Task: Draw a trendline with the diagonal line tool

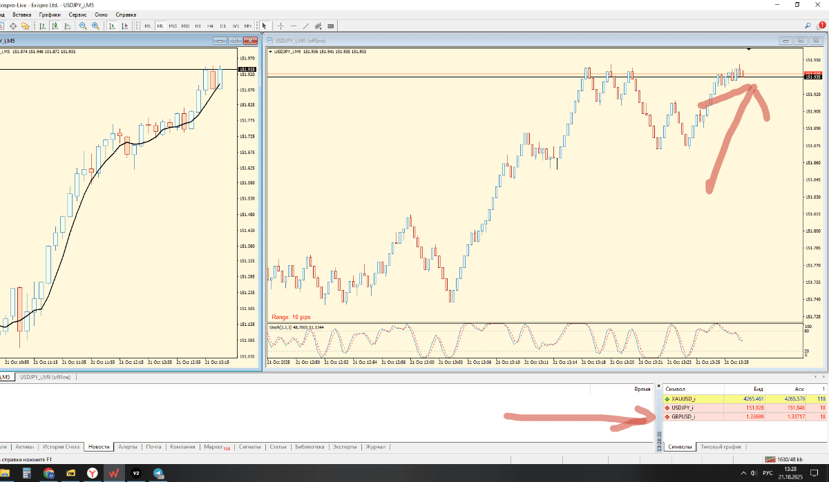Action: (306, 26)
